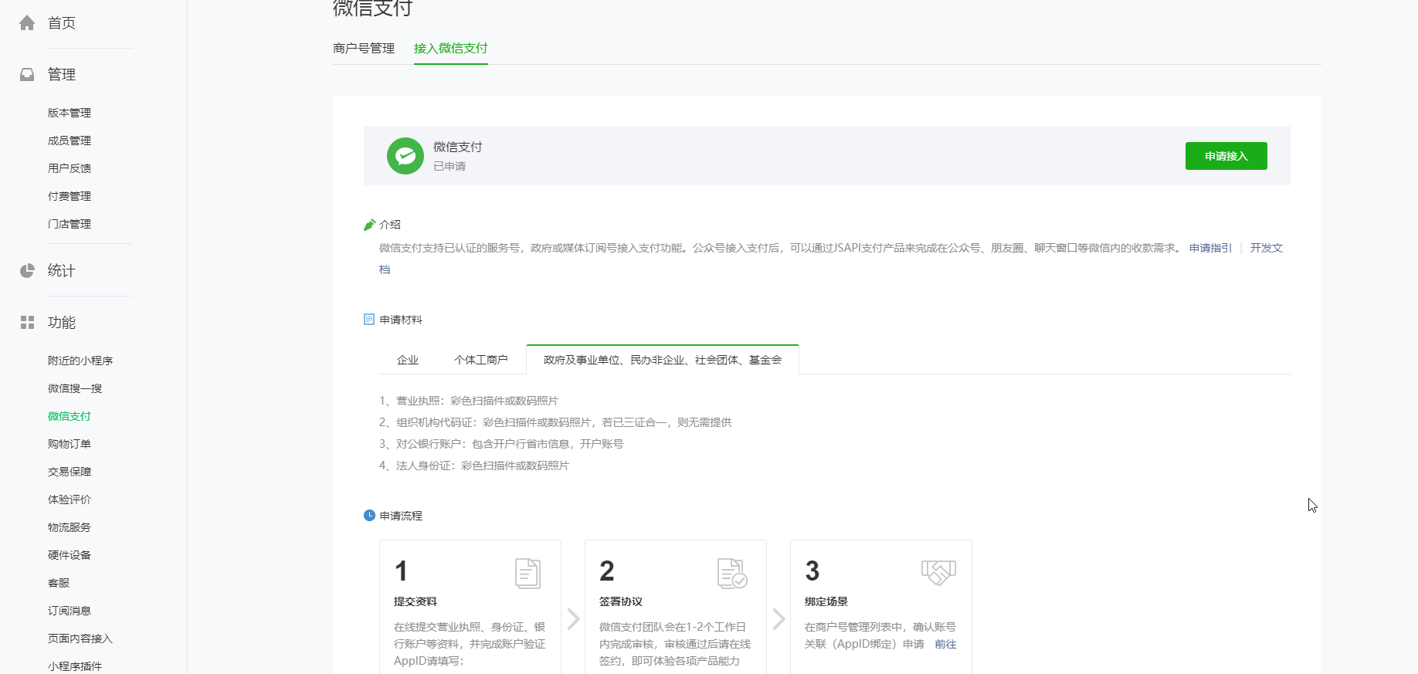Open 物流服务

(x=70, y=527)
